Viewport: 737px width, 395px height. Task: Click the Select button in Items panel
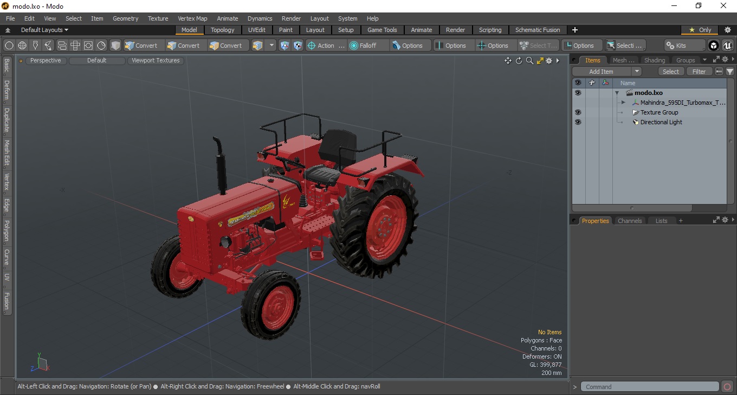[671, 72]
